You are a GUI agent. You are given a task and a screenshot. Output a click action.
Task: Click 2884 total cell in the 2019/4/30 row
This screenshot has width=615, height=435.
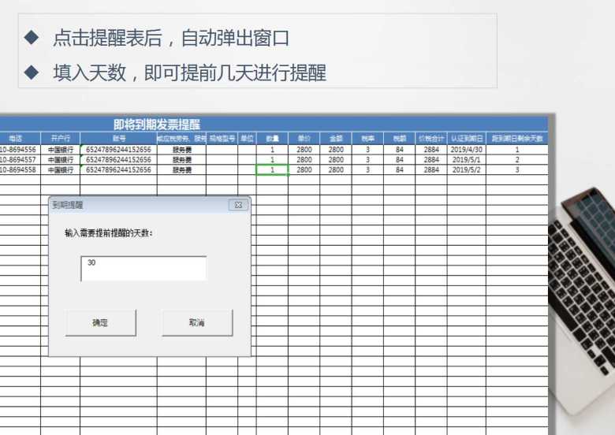tap(431, 150)
